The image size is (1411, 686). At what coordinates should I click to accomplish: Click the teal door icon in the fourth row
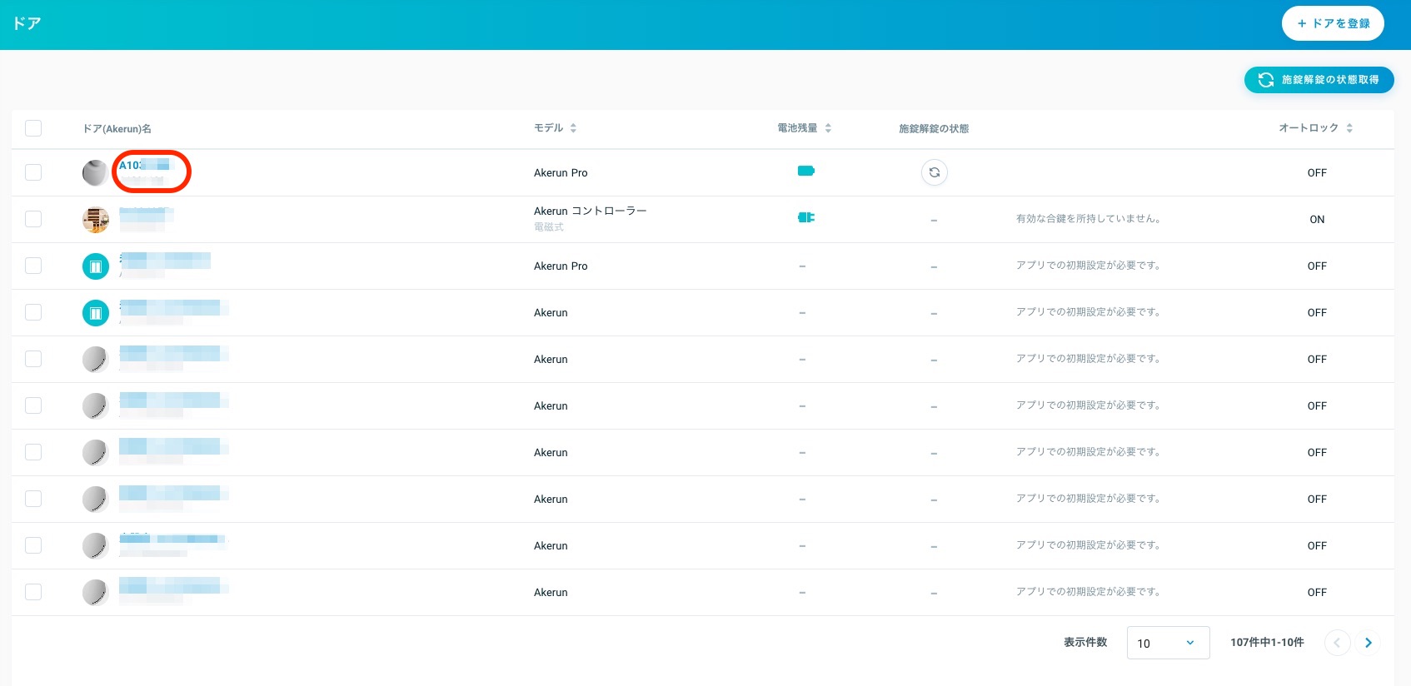[x=96, y=313]
